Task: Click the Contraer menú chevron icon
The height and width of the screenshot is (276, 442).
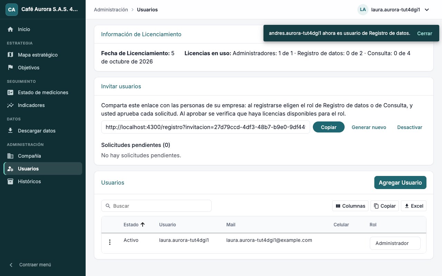Action: point(11,265)
